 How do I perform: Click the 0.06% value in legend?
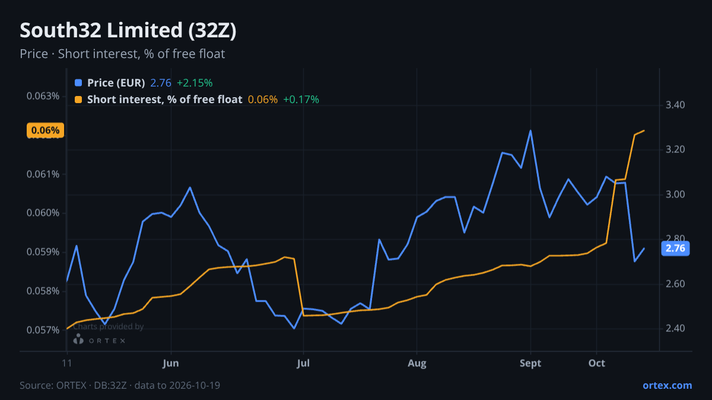coord(263,100)
